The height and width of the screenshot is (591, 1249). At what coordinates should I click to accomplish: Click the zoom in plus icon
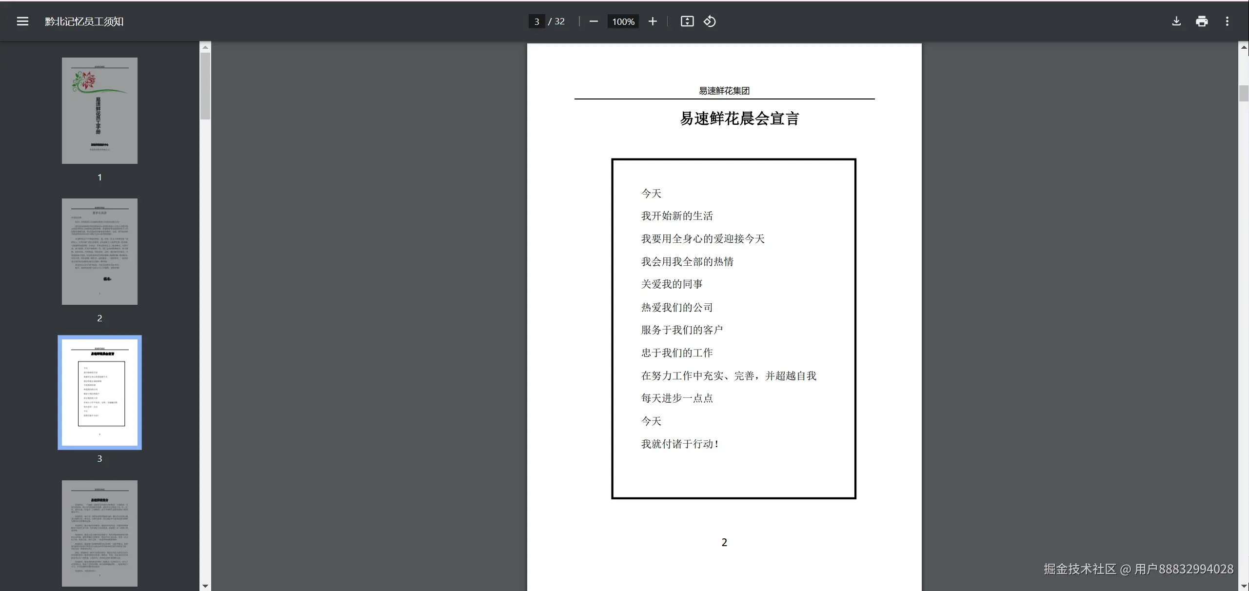[x=653, y=21]
